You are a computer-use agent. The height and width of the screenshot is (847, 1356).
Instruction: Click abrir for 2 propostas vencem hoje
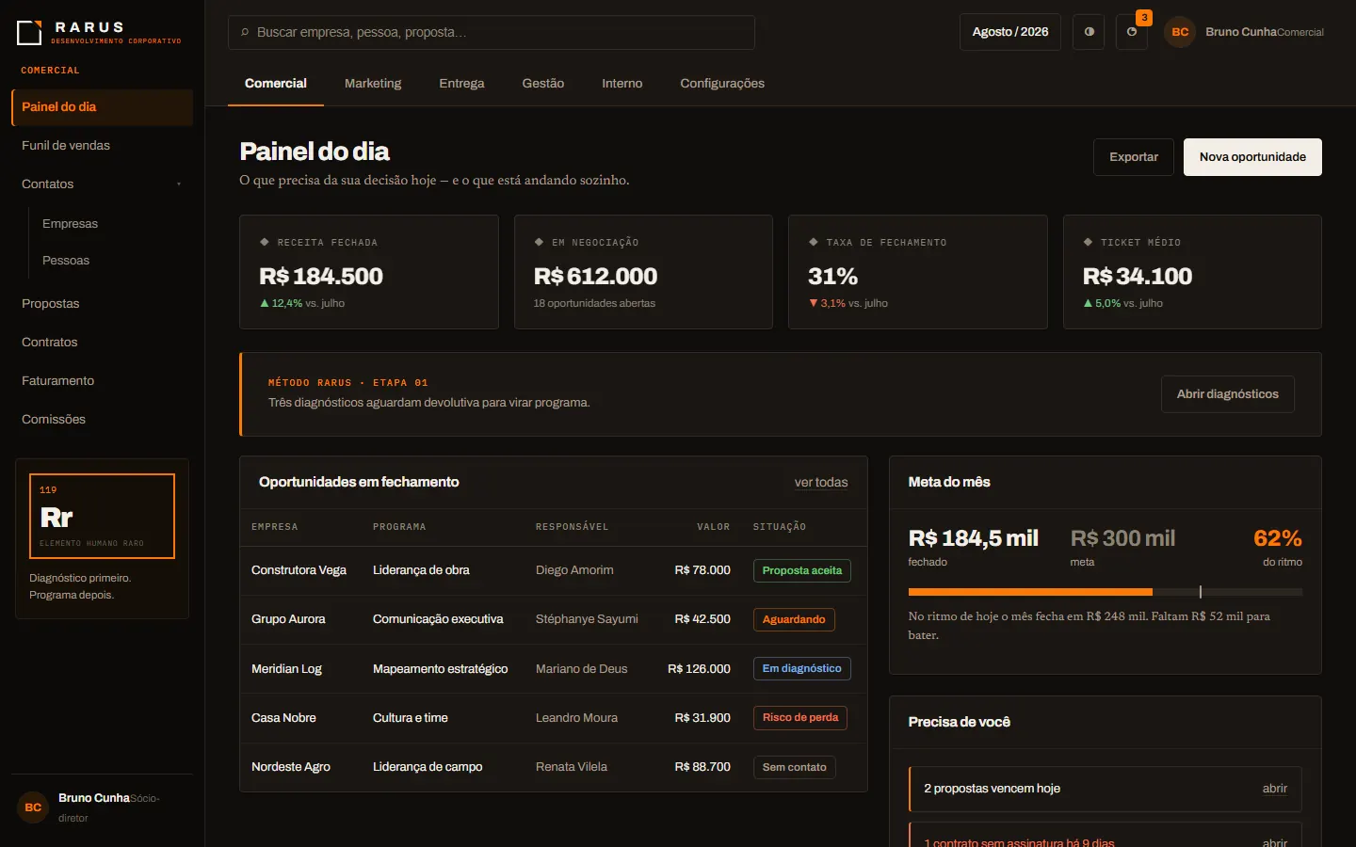[1274, 789]
